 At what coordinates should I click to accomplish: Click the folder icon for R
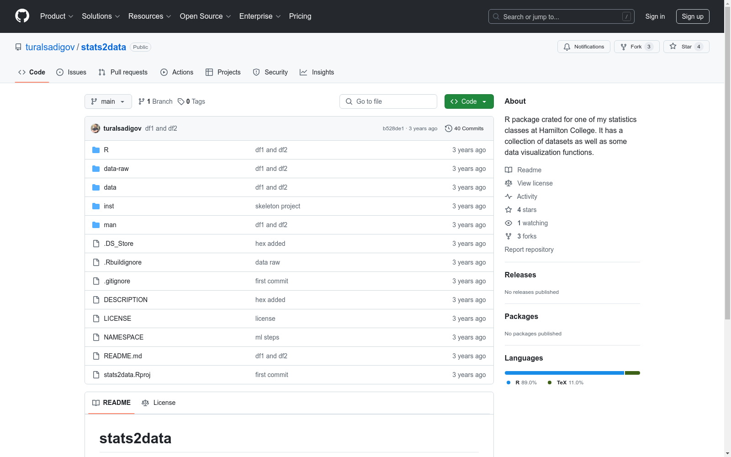96,150
